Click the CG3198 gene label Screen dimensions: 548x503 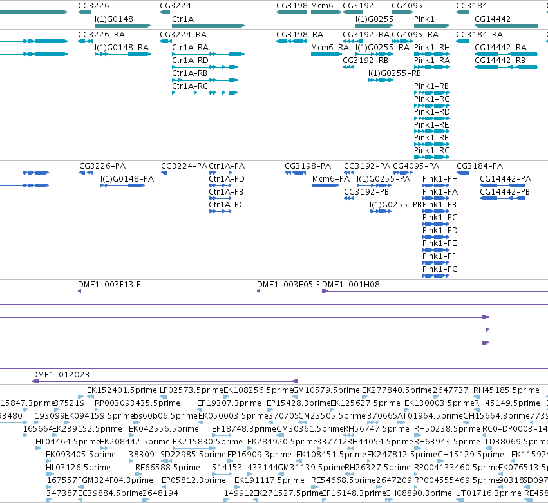[x=292, y=6]
